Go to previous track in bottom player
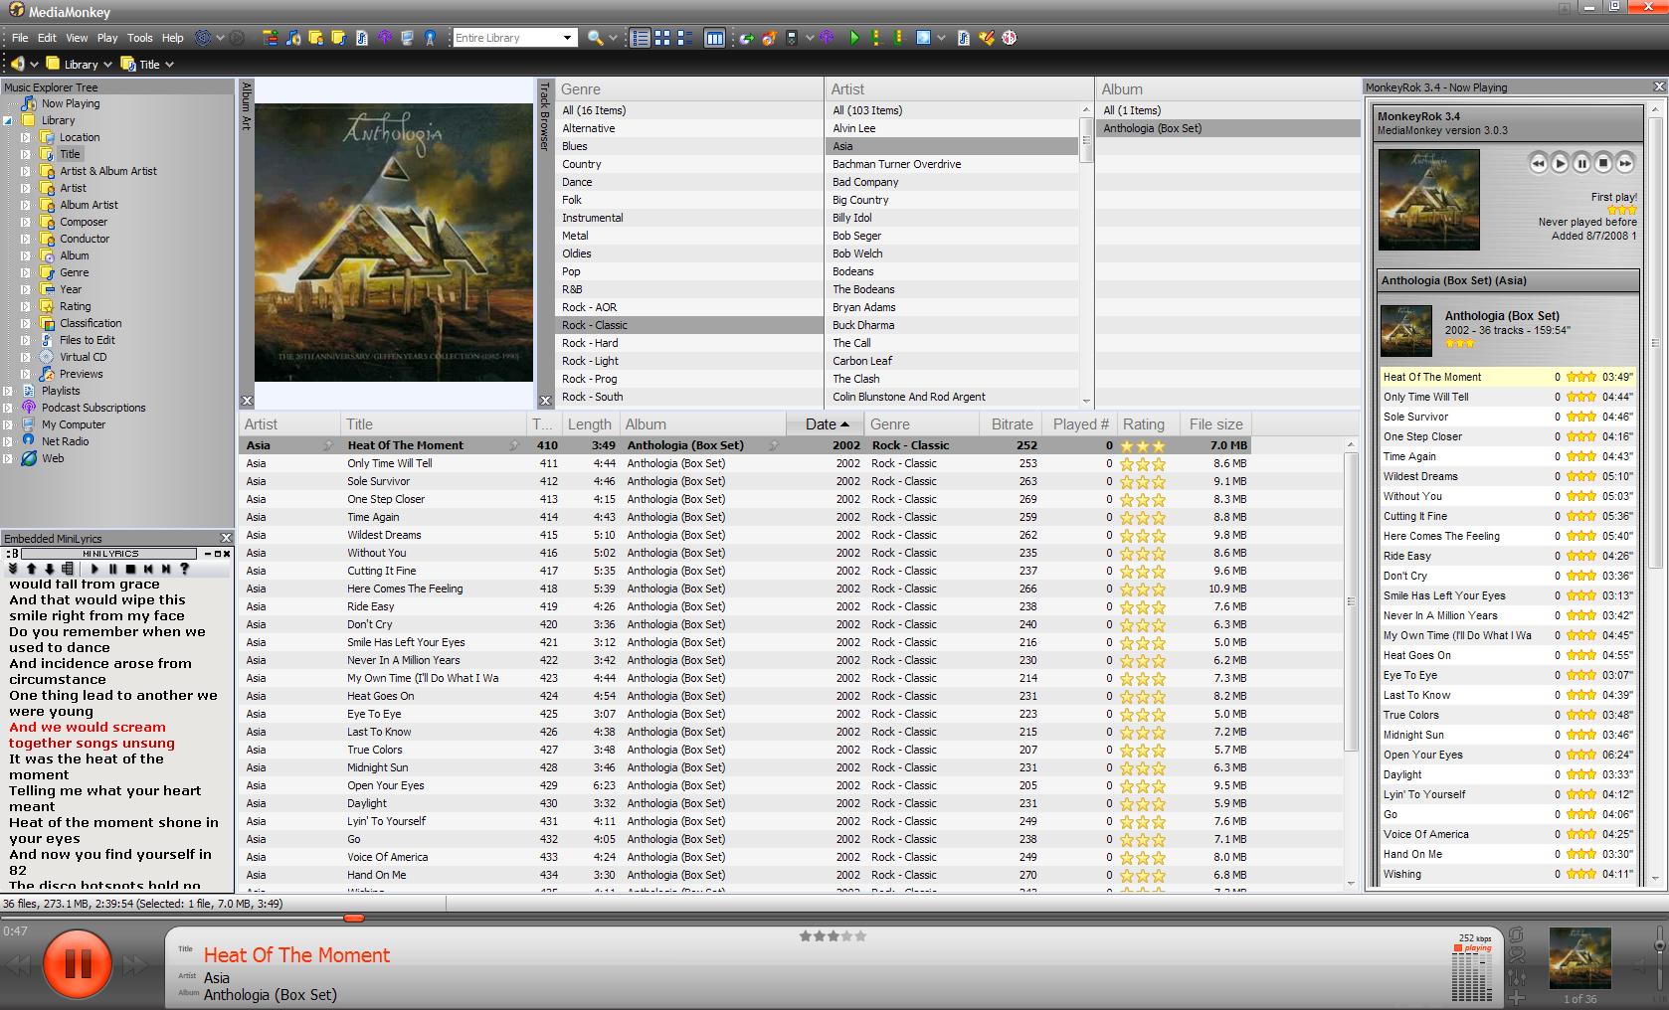This screenshot has width=1669, height=1010. click(19, 964)
